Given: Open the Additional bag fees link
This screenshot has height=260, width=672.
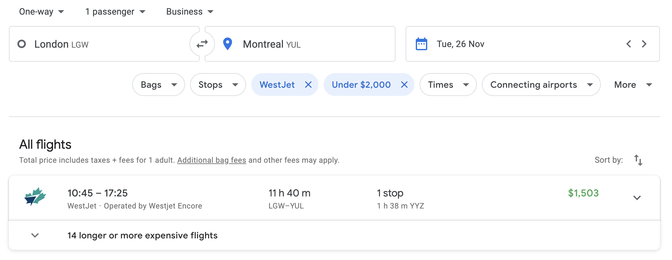Looking at the screenshot, I should 212,160.
